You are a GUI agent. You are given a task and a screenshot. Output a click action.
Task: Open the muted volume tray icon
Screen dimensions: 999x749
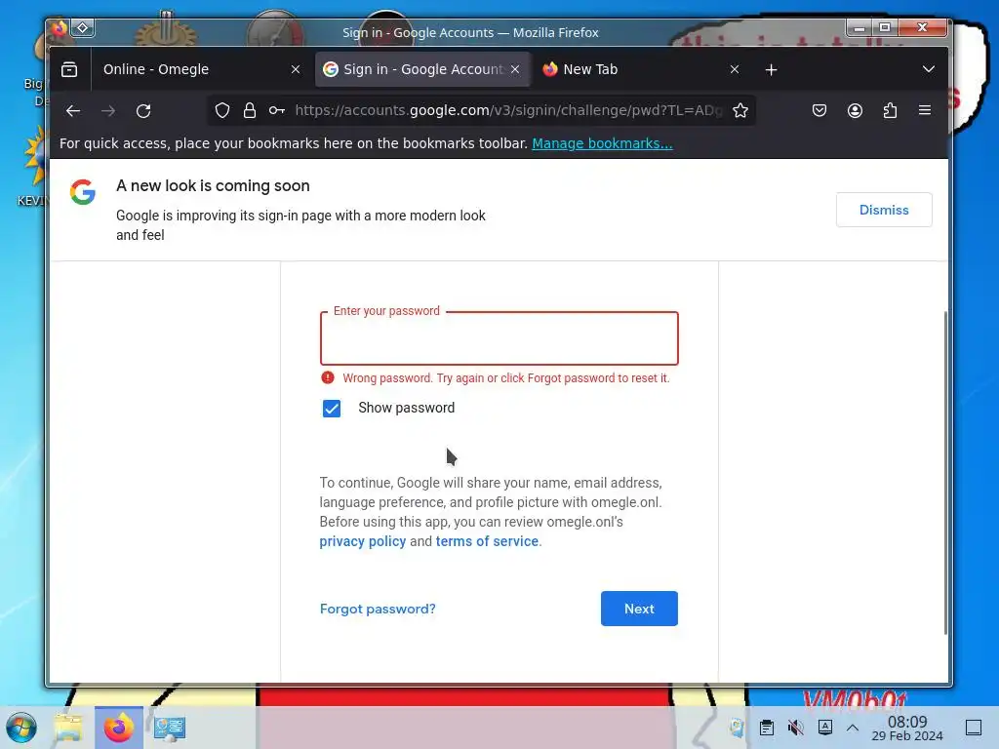tap(795, 728)
